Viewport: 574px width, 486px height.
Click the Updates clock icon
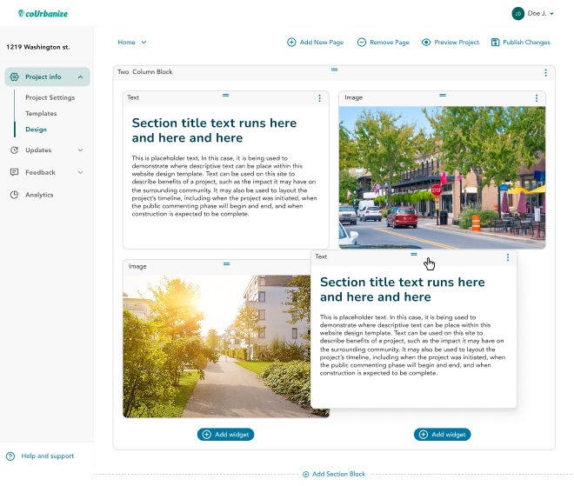[14, 150]
